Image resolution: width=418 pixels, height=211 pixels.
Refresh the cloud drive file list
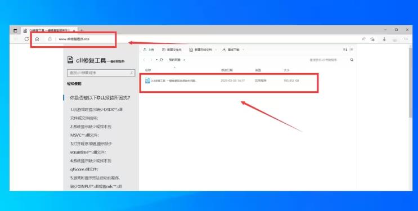point(161,60)
